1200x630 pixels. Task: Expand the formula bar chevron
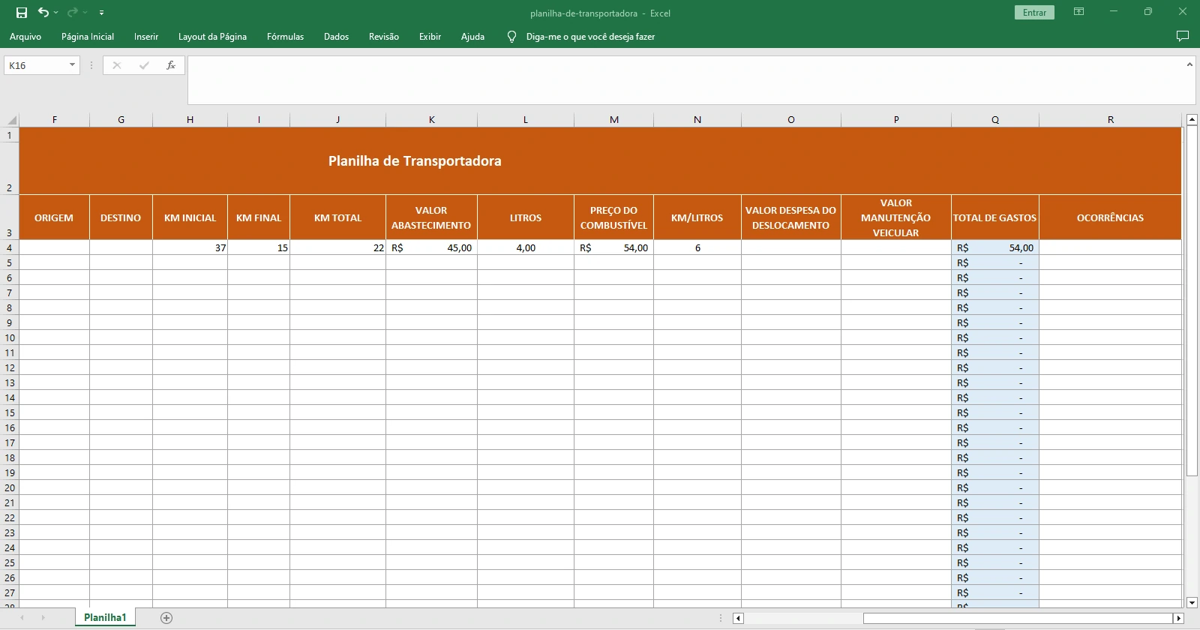click(1189, 65)
